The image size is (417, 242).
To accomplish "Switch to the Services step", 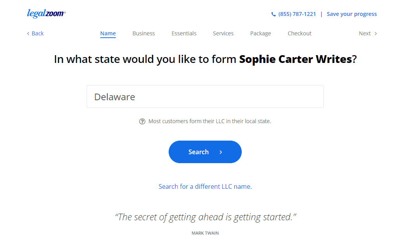I will [x=223, y=33].
